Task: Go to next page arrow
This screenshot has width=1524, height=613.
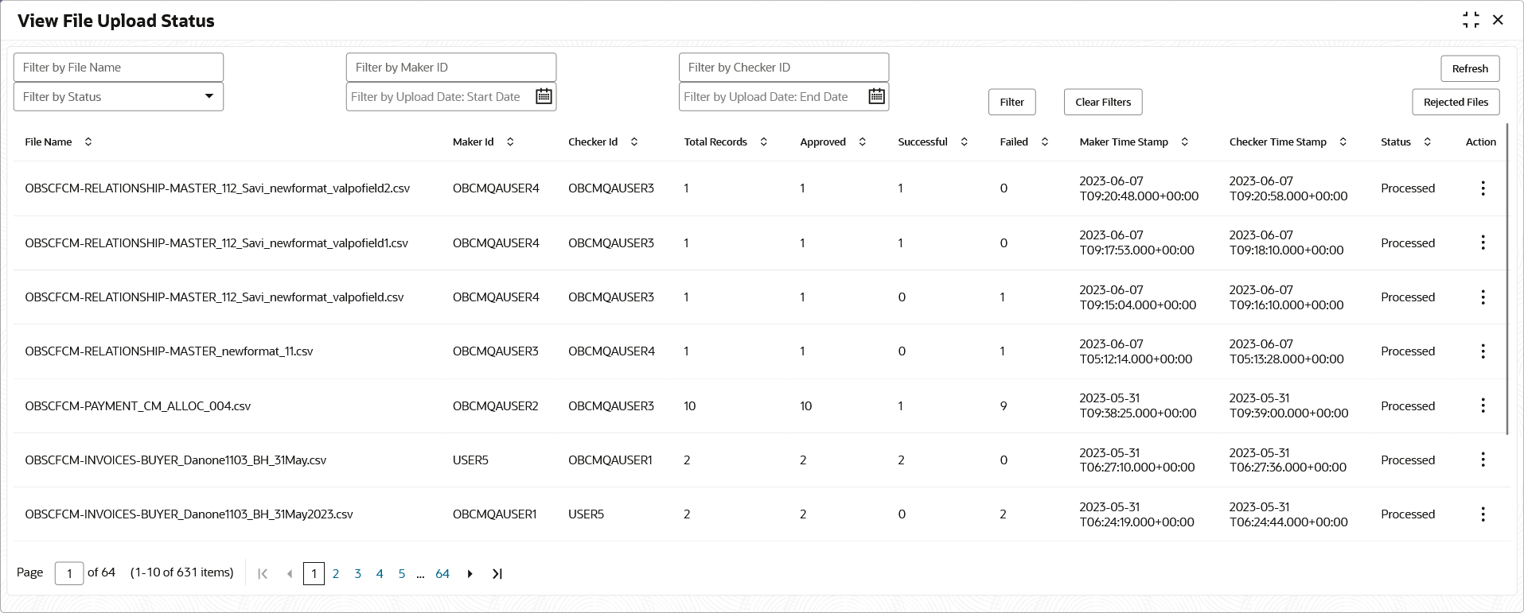Action: (x=470, y=574)
